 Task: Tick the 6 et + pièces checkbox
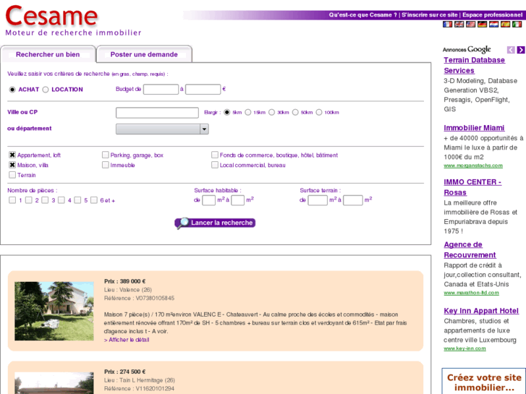click(94, 200)
